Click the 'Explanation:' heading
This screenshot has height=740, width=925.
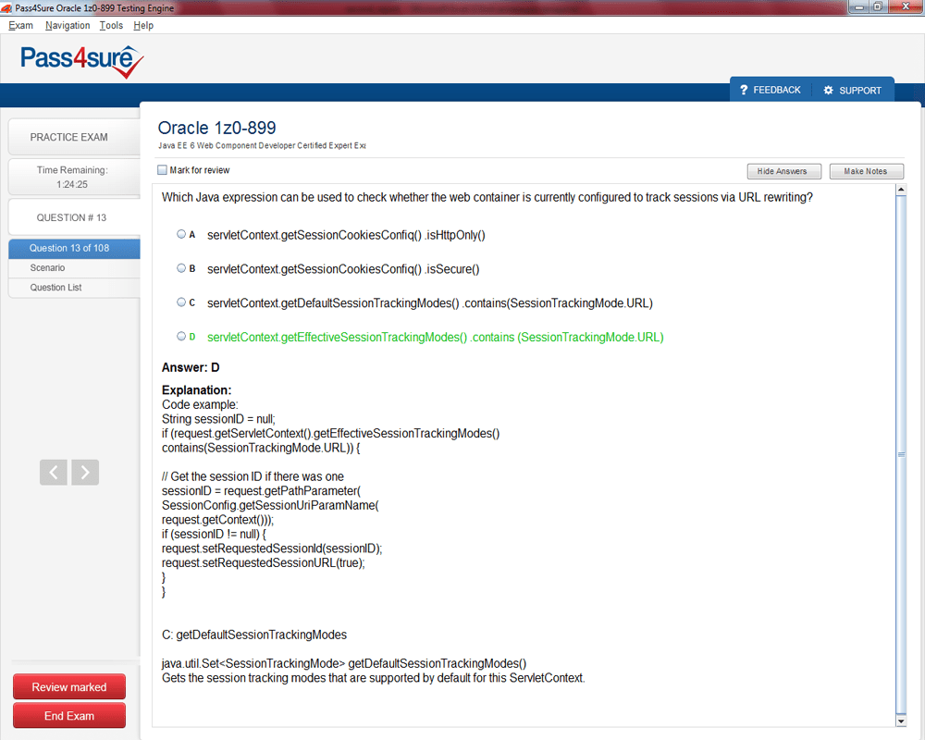tap(196, 390)
